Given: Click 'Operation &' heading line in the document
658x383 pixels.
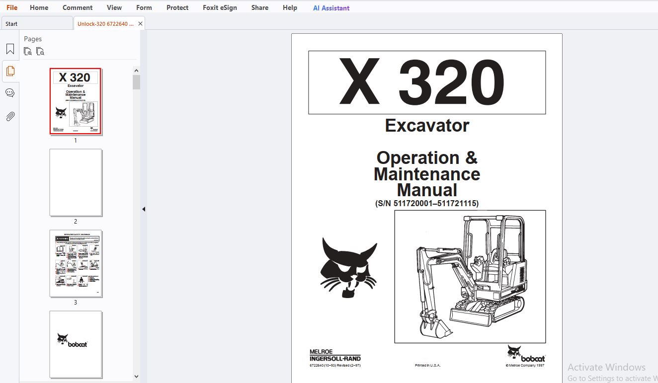Looking at the screenshot, I should tap(427, 157).
